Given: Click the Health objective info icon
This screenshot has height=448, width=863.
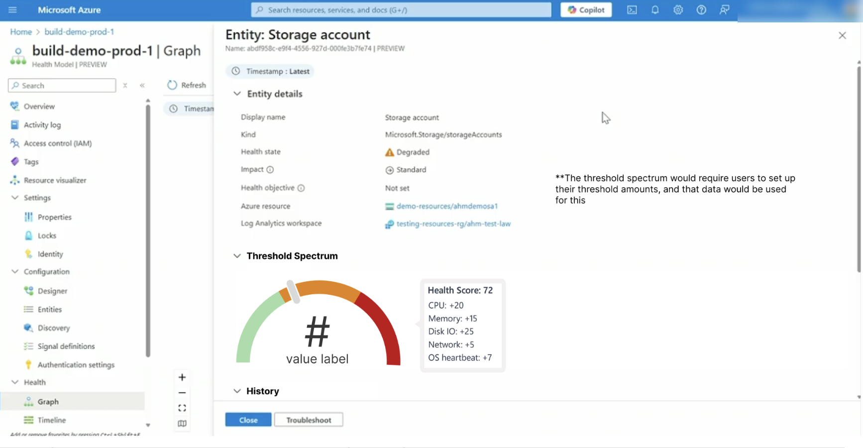Looking at the screenshot, I should 301,188.
